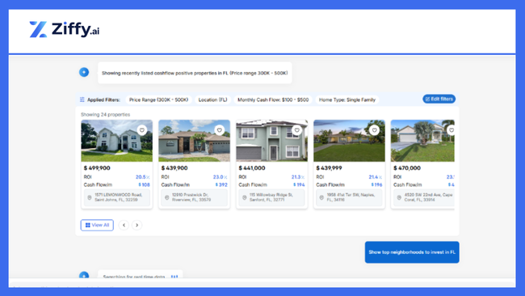Click the $439,900 price
Image resolution: width=525 pixels, height=296 pixels.
174,168
